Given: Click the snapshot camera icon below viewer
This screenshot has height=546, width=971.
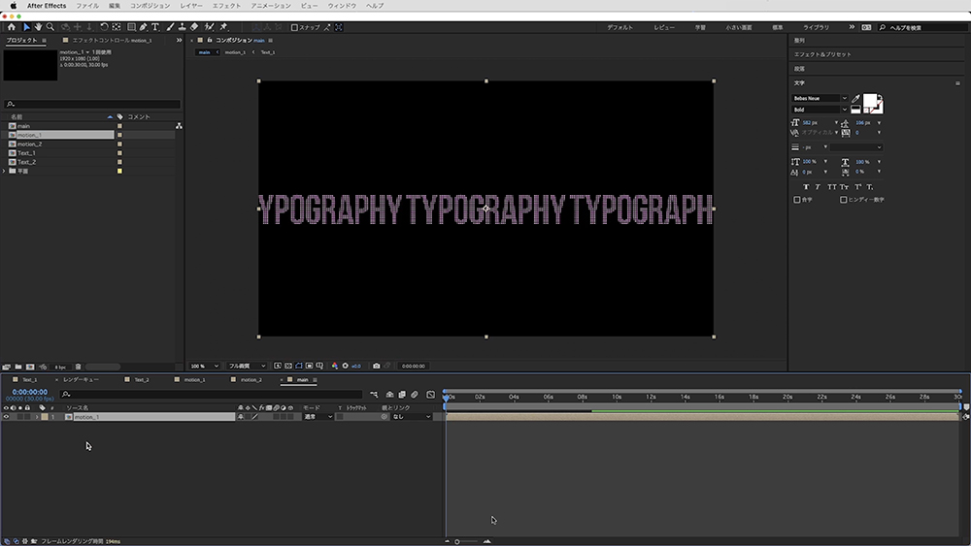Looking at the screenshot, I should pos(377,366).
